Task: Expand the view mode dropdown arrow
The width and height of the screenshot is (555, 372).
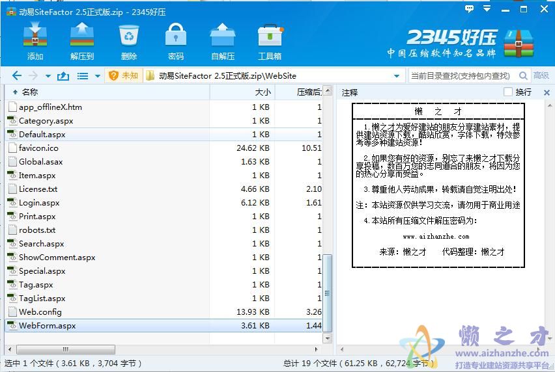Action: [x=98, y=76]
